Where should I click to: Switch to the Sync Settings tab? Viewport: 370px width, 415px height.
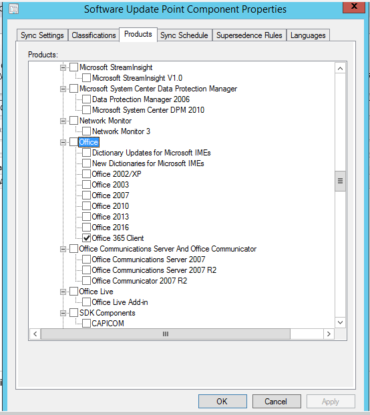tap(42, 35)
